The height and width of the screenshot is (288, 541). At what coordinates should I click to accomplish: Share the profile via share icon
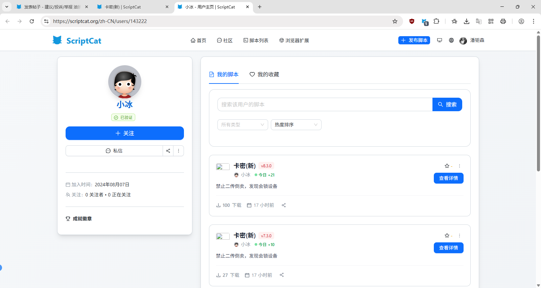168,151
